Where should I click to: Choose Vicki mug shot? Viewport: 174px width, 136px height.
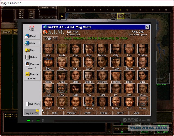point(102,62)
